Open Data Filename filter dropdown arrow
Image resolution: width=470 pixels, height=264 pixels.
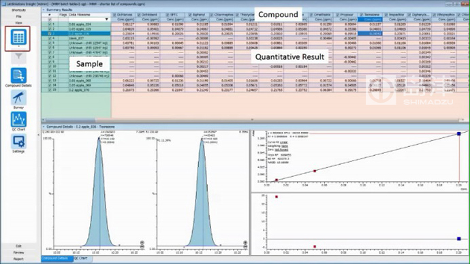(x=106, y=20)
